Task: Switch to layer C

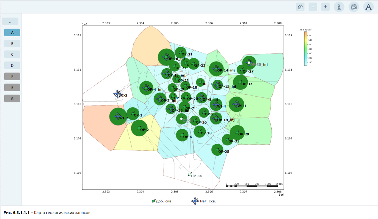Action: point(12,54)
